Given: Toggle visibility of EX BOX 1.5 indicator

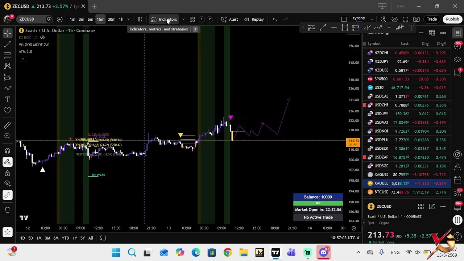Looking at the screenshot, I should pyautogui.click(x=42, y=38).
